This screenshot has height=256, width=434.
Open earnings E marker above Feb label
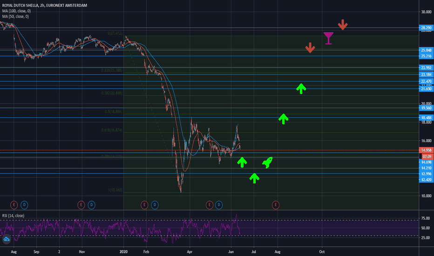[x=144, y=205]
